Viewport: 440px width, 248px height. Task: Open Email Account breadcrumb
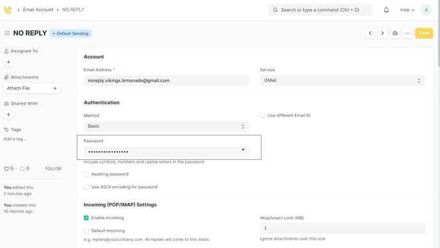(x=38, y=10)
